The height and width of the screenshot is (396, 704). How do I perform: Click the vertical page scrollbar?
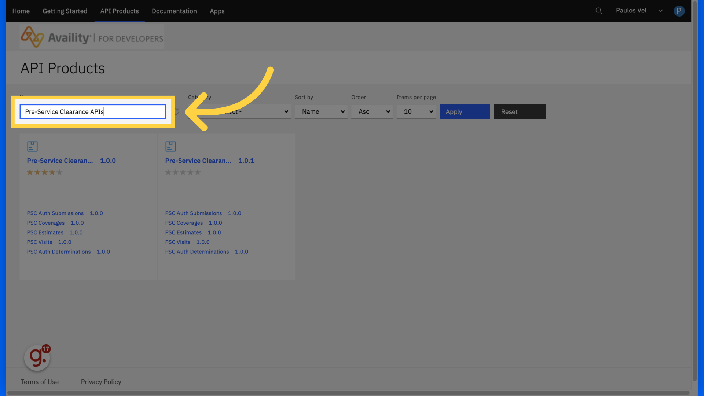click(x=694, y=191)
